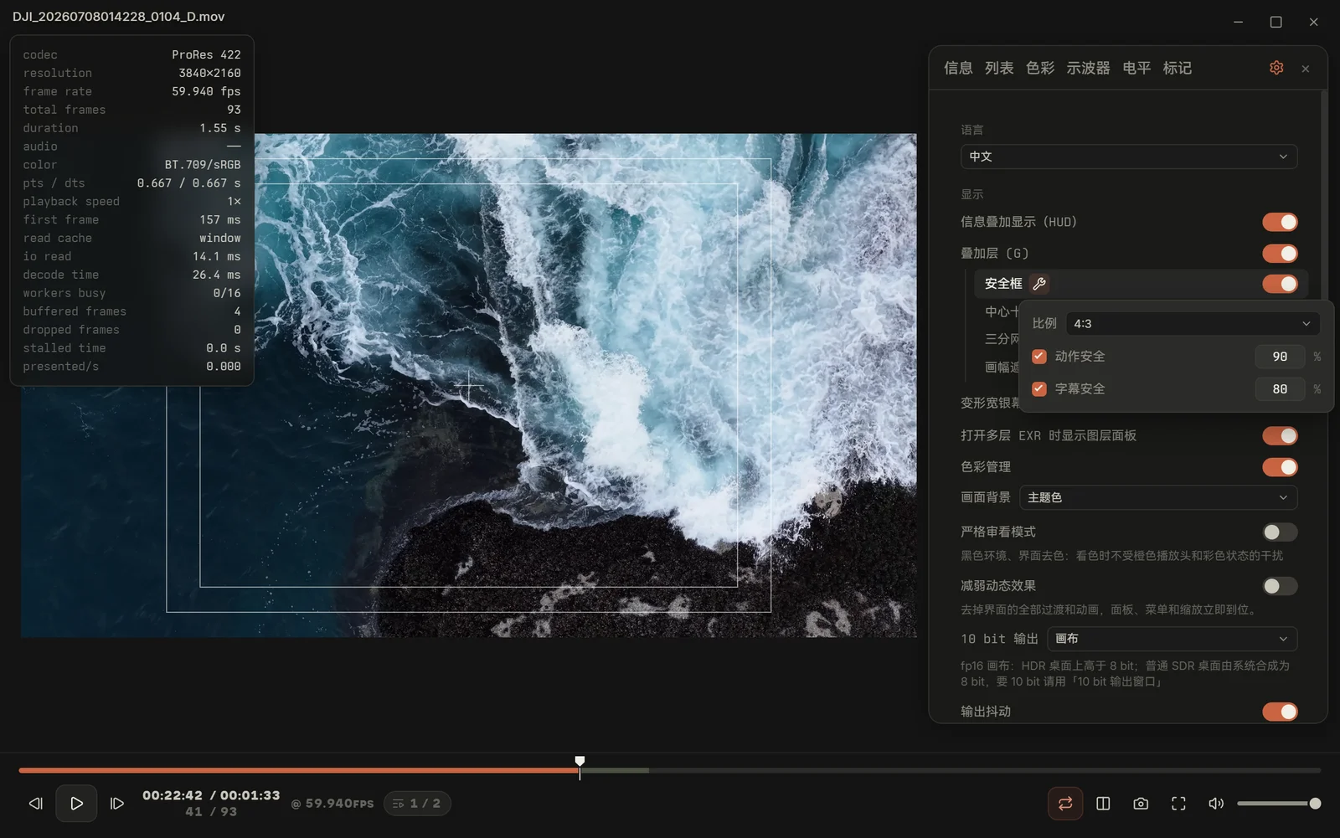Close the side panel

tap(1306, 69)
